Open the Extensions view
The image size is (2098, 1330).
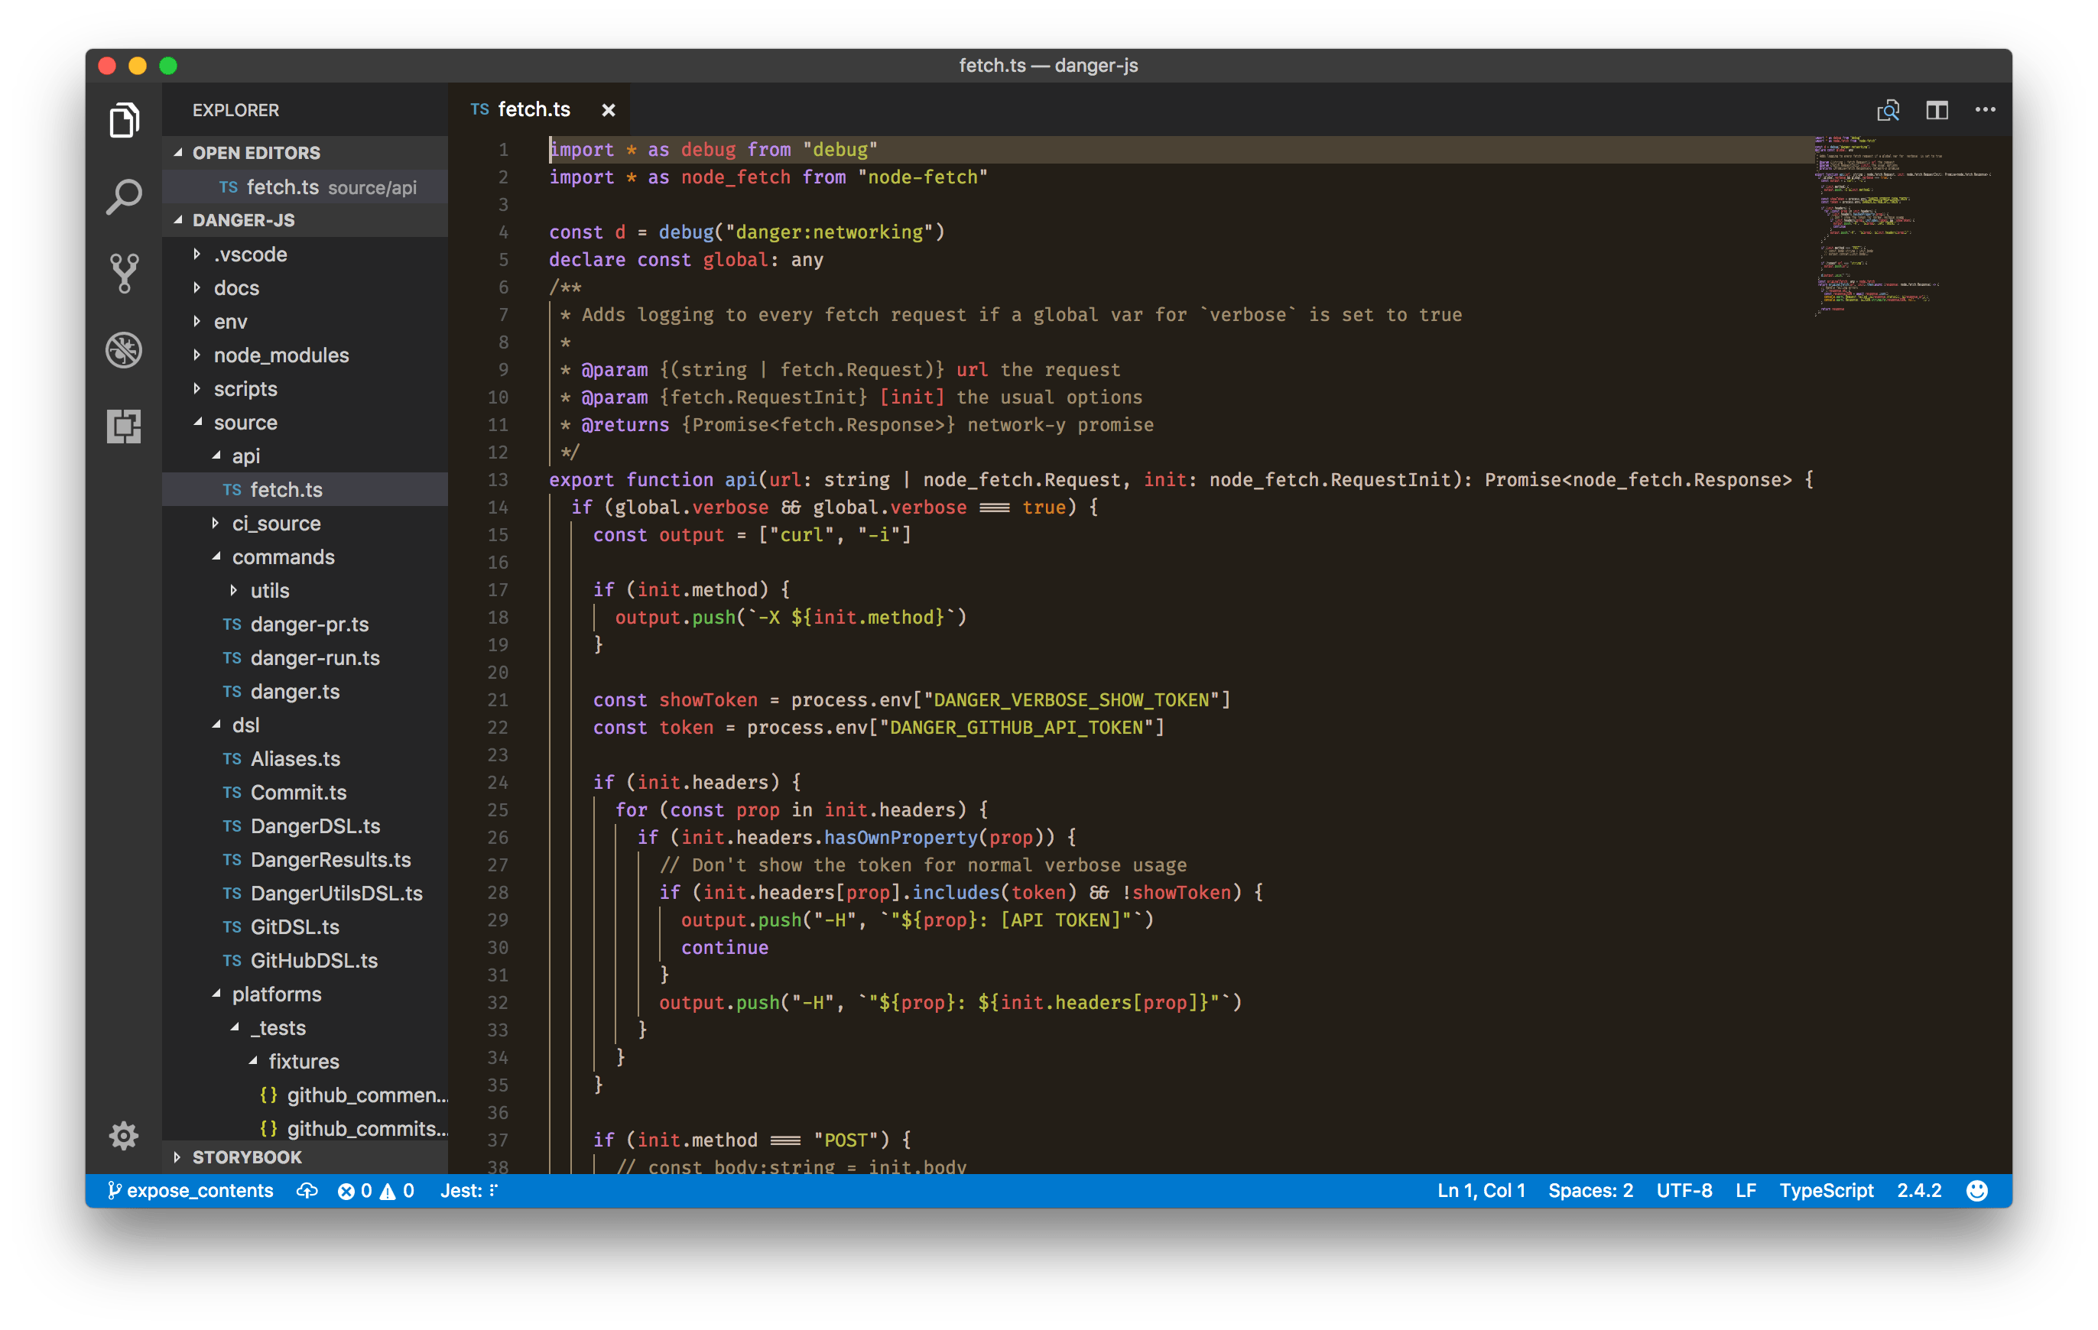(124, 426)
